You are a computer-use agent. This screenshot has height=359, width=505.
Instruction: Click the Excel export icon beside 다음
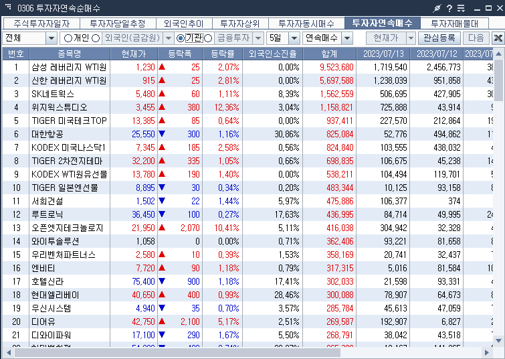[498, 38]
